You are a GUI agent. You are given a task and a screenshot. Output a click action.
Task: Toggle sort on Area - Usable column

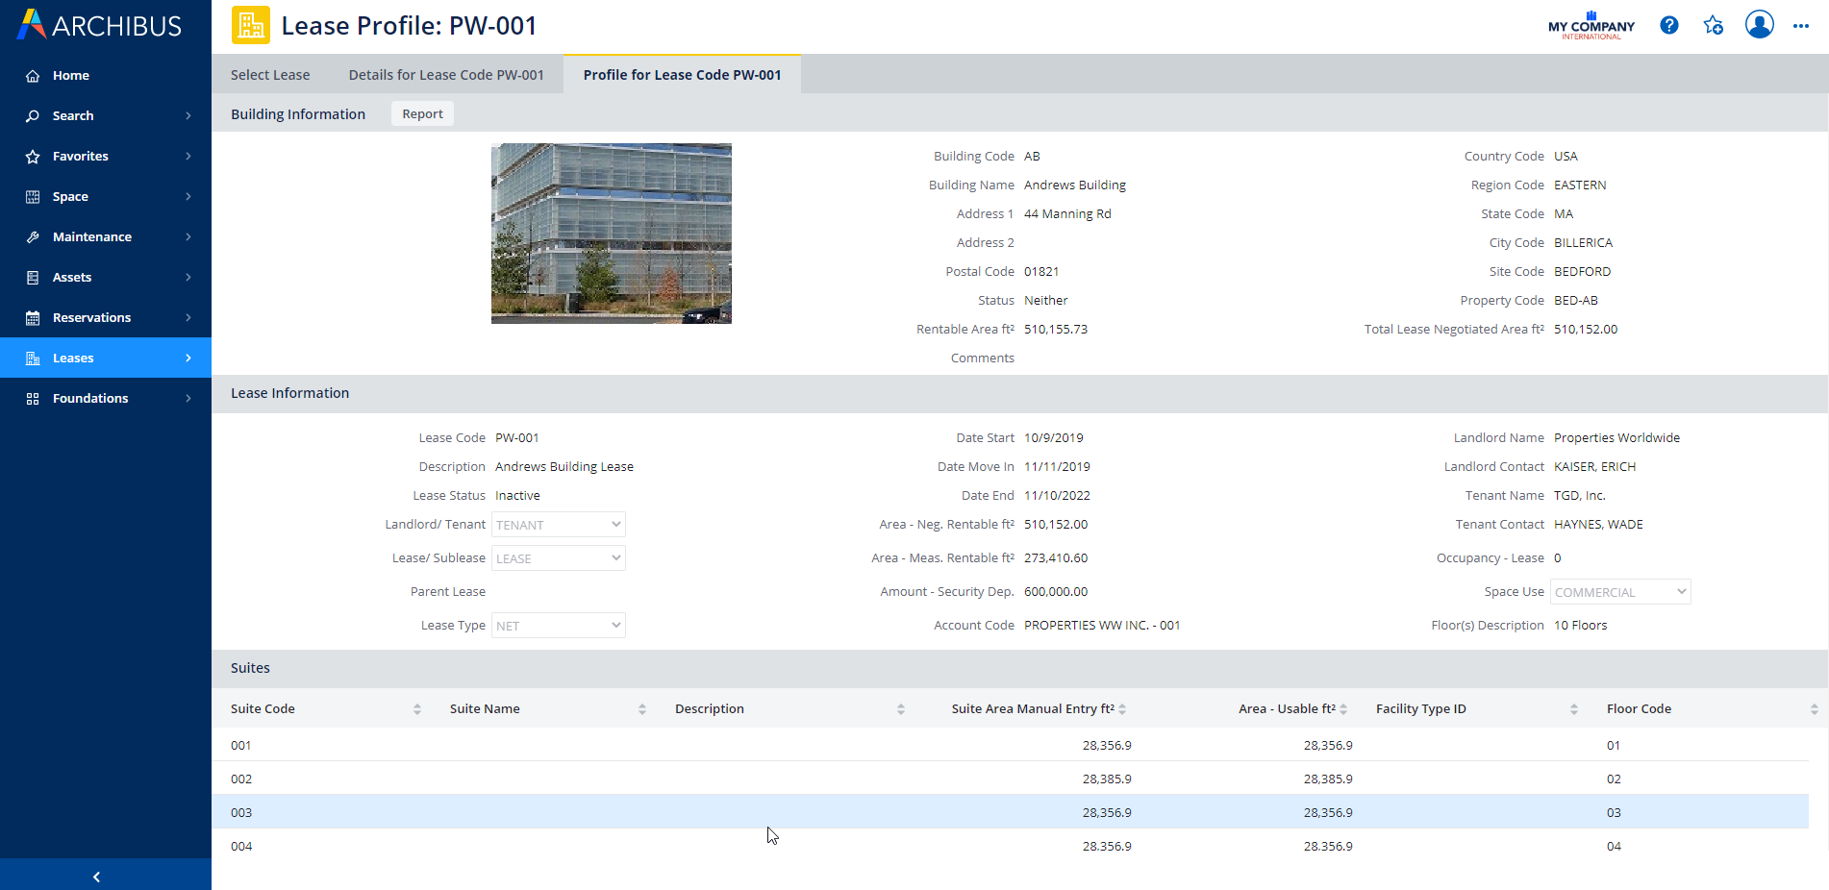coord(1343,709)
